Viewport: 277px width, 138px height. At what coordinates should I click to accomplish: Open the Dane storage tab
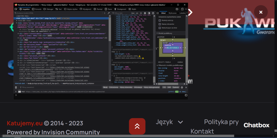coord(109,9)
